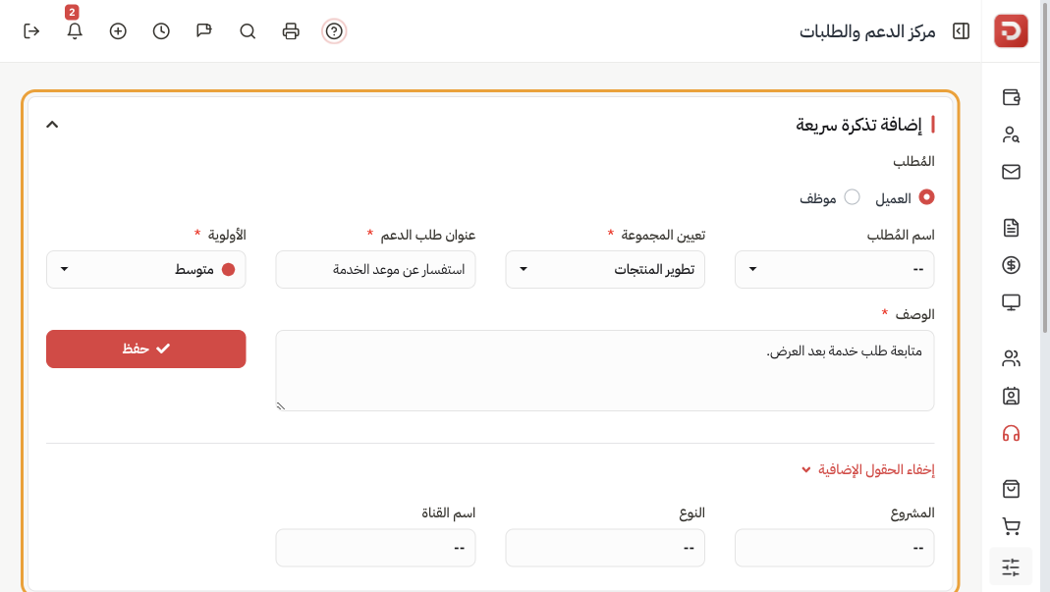Click the flag icon in top bar

tap(204, 30)
